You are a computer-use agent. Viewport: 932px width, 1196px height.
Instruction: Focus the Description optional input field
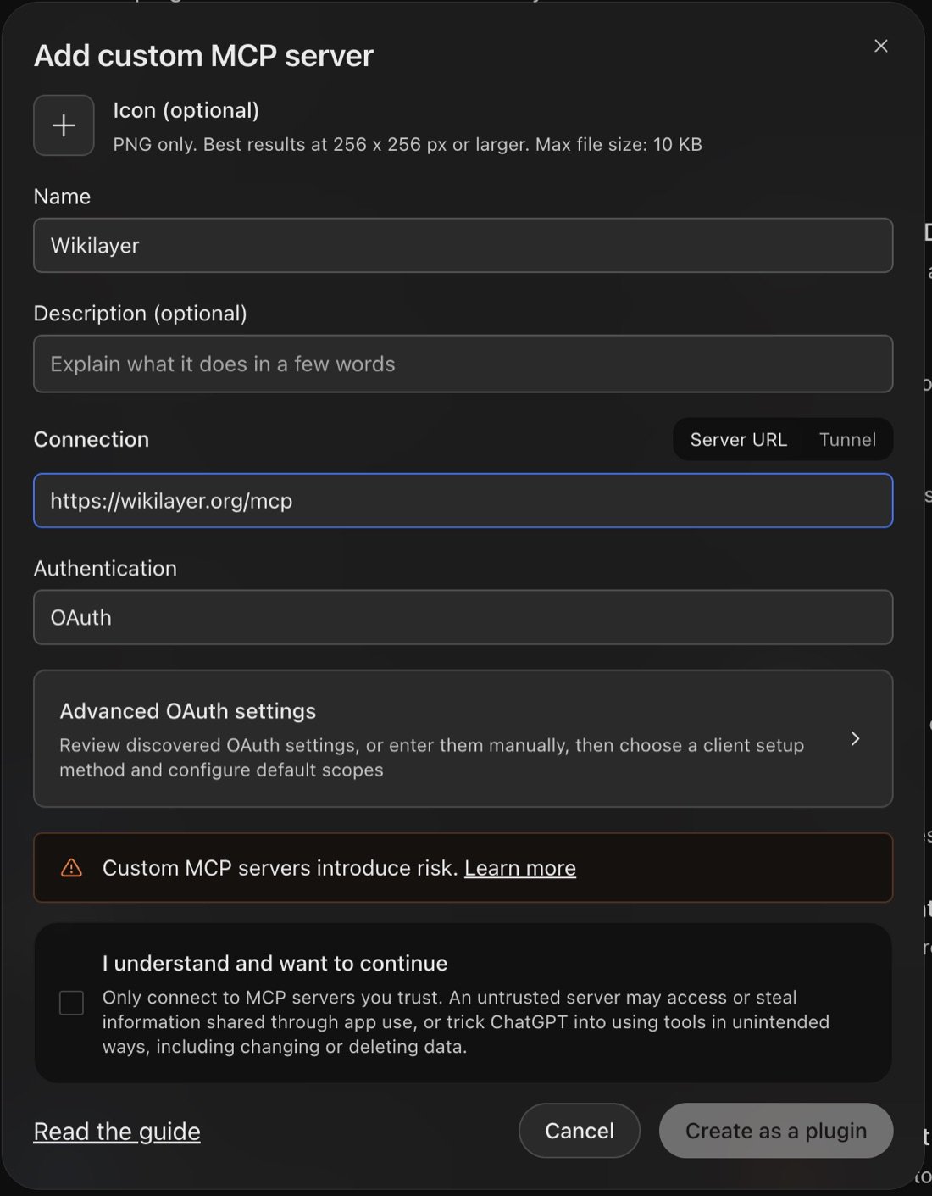tap(463, 364)
